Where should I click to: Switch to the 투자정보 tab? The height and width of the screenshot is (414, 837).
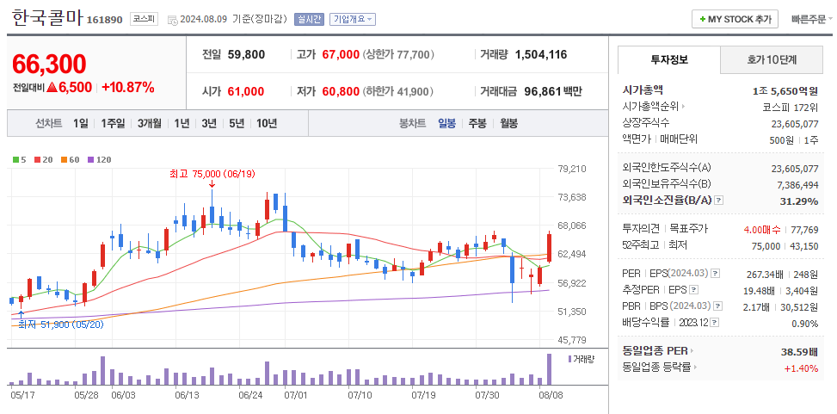coord(669,60)
